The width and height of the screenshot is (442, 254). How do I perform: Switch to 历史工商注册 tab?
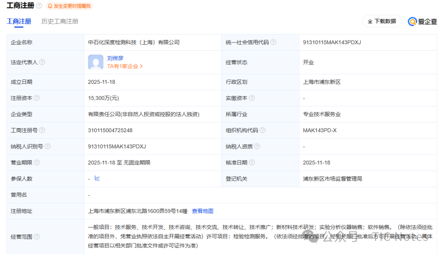point(60,21)
